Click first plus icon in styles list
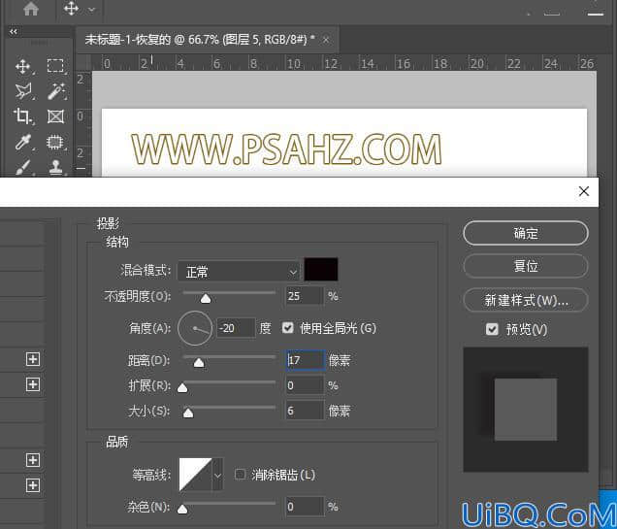Screen dimensions: 617x529 (33, 359)
